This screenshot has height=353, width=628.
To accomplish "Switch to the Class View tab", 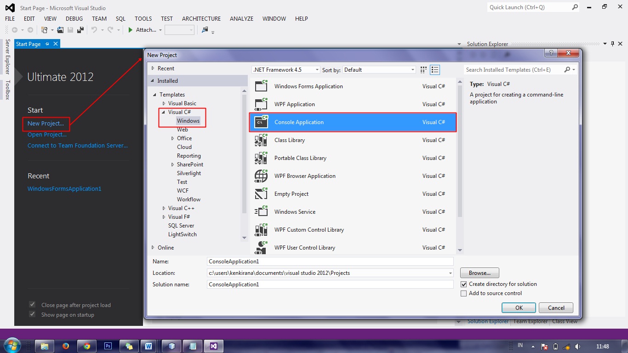I will (565, 321).
